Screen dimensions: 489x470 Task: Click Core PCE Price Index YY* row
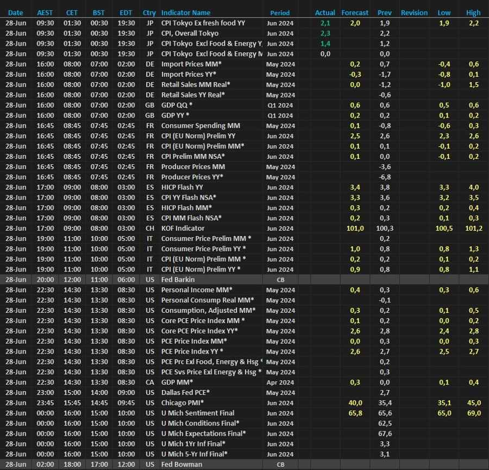click(x=244, y=331)
